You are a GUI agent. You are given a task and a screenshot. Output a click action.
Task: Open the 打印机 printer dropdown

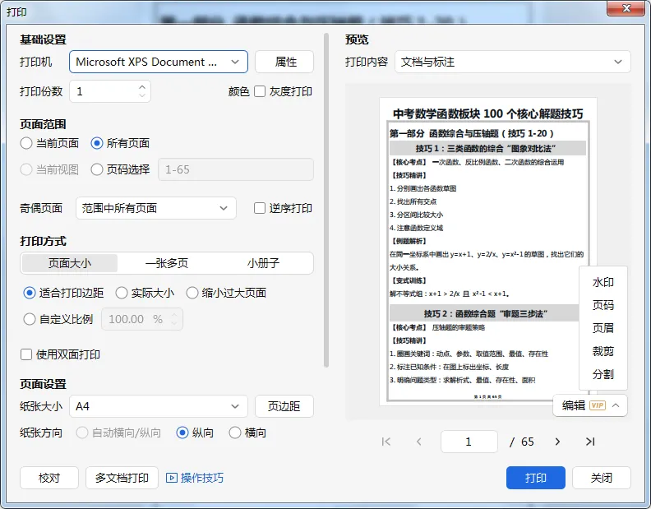pyautogui.click(x=159, y=62)
